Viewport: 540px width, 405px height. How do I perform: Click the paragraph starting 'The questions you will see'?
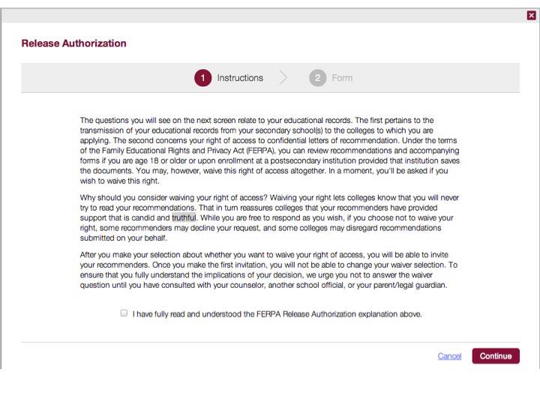click(270, 151)
